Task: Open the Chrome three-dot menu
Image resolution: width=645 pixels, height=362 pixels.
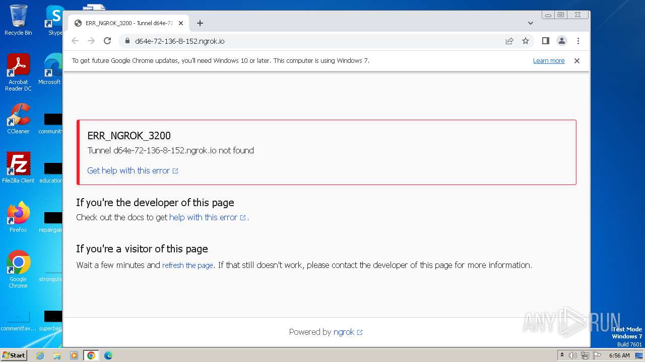Action: [578, 41]
